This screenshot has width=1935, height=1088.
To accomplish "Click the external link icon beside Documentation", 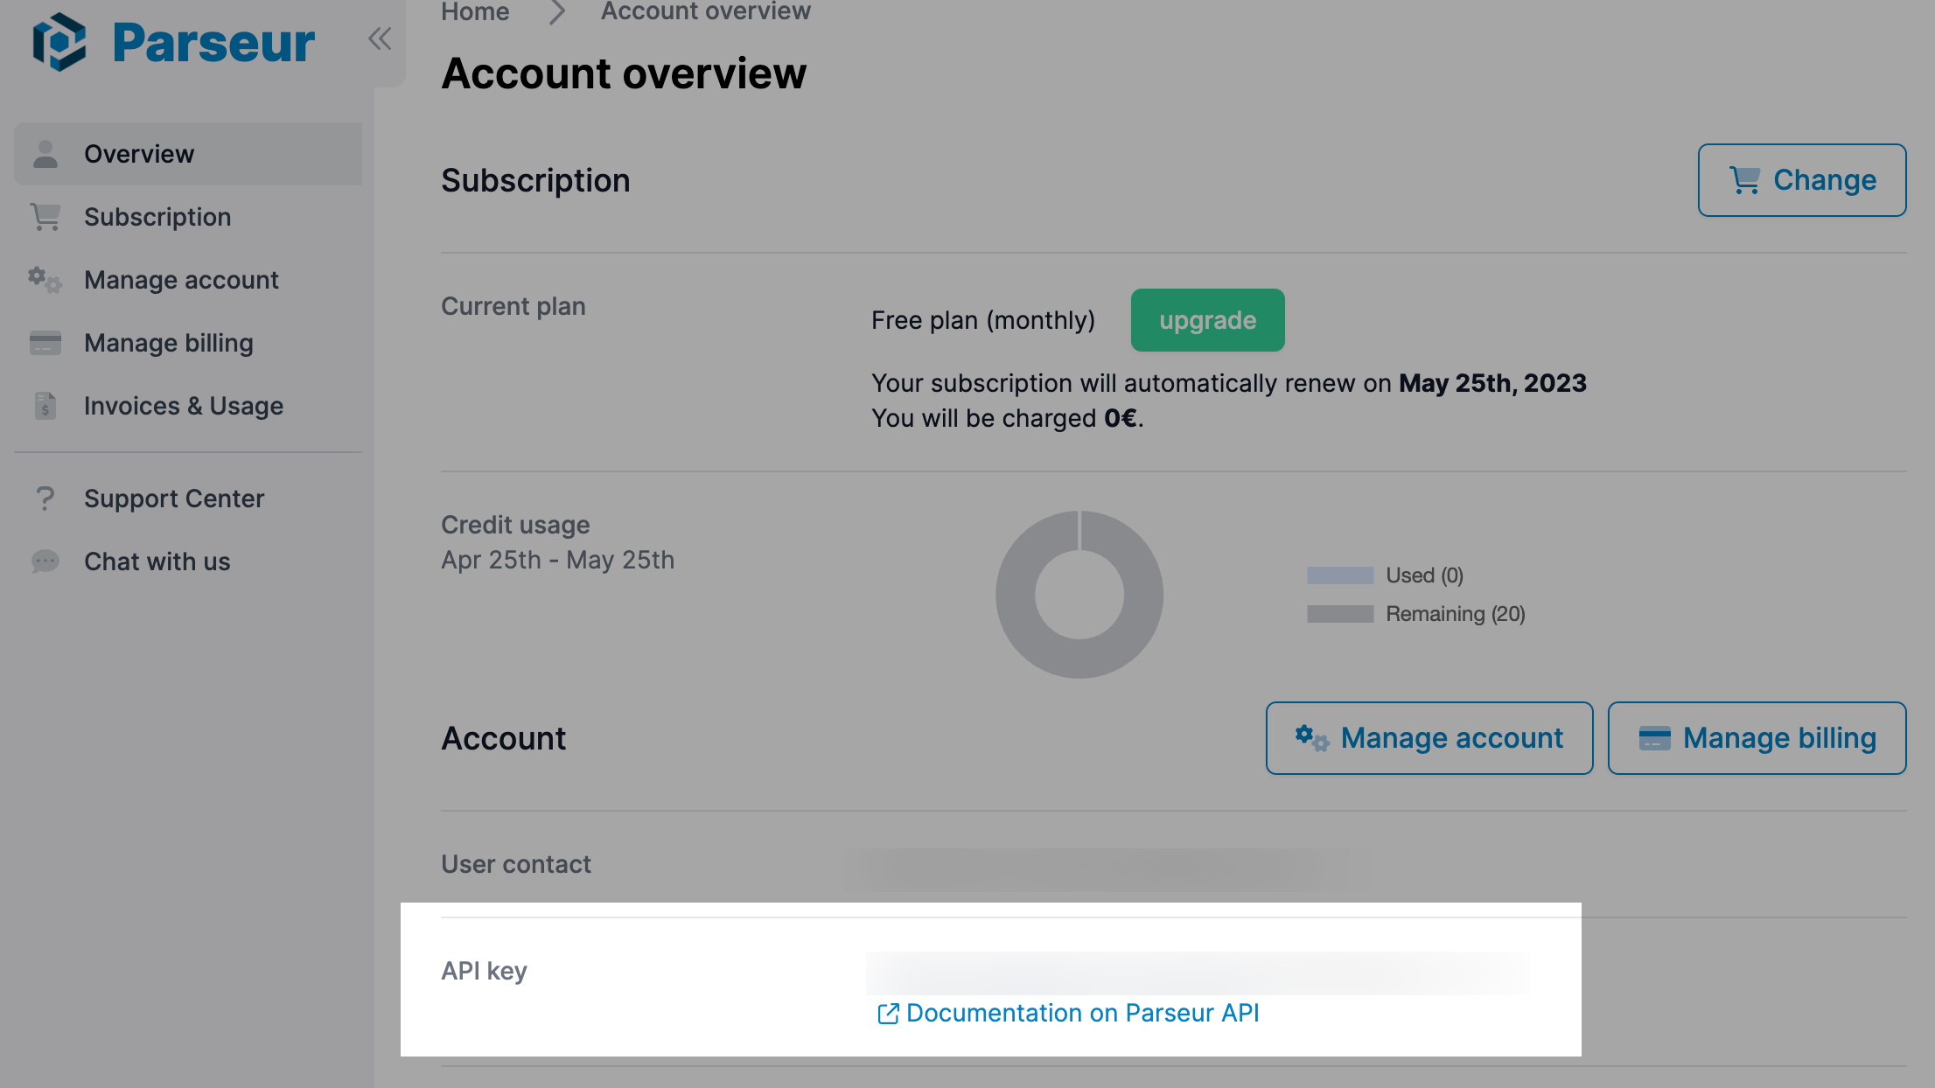I will pos(888,1014).
